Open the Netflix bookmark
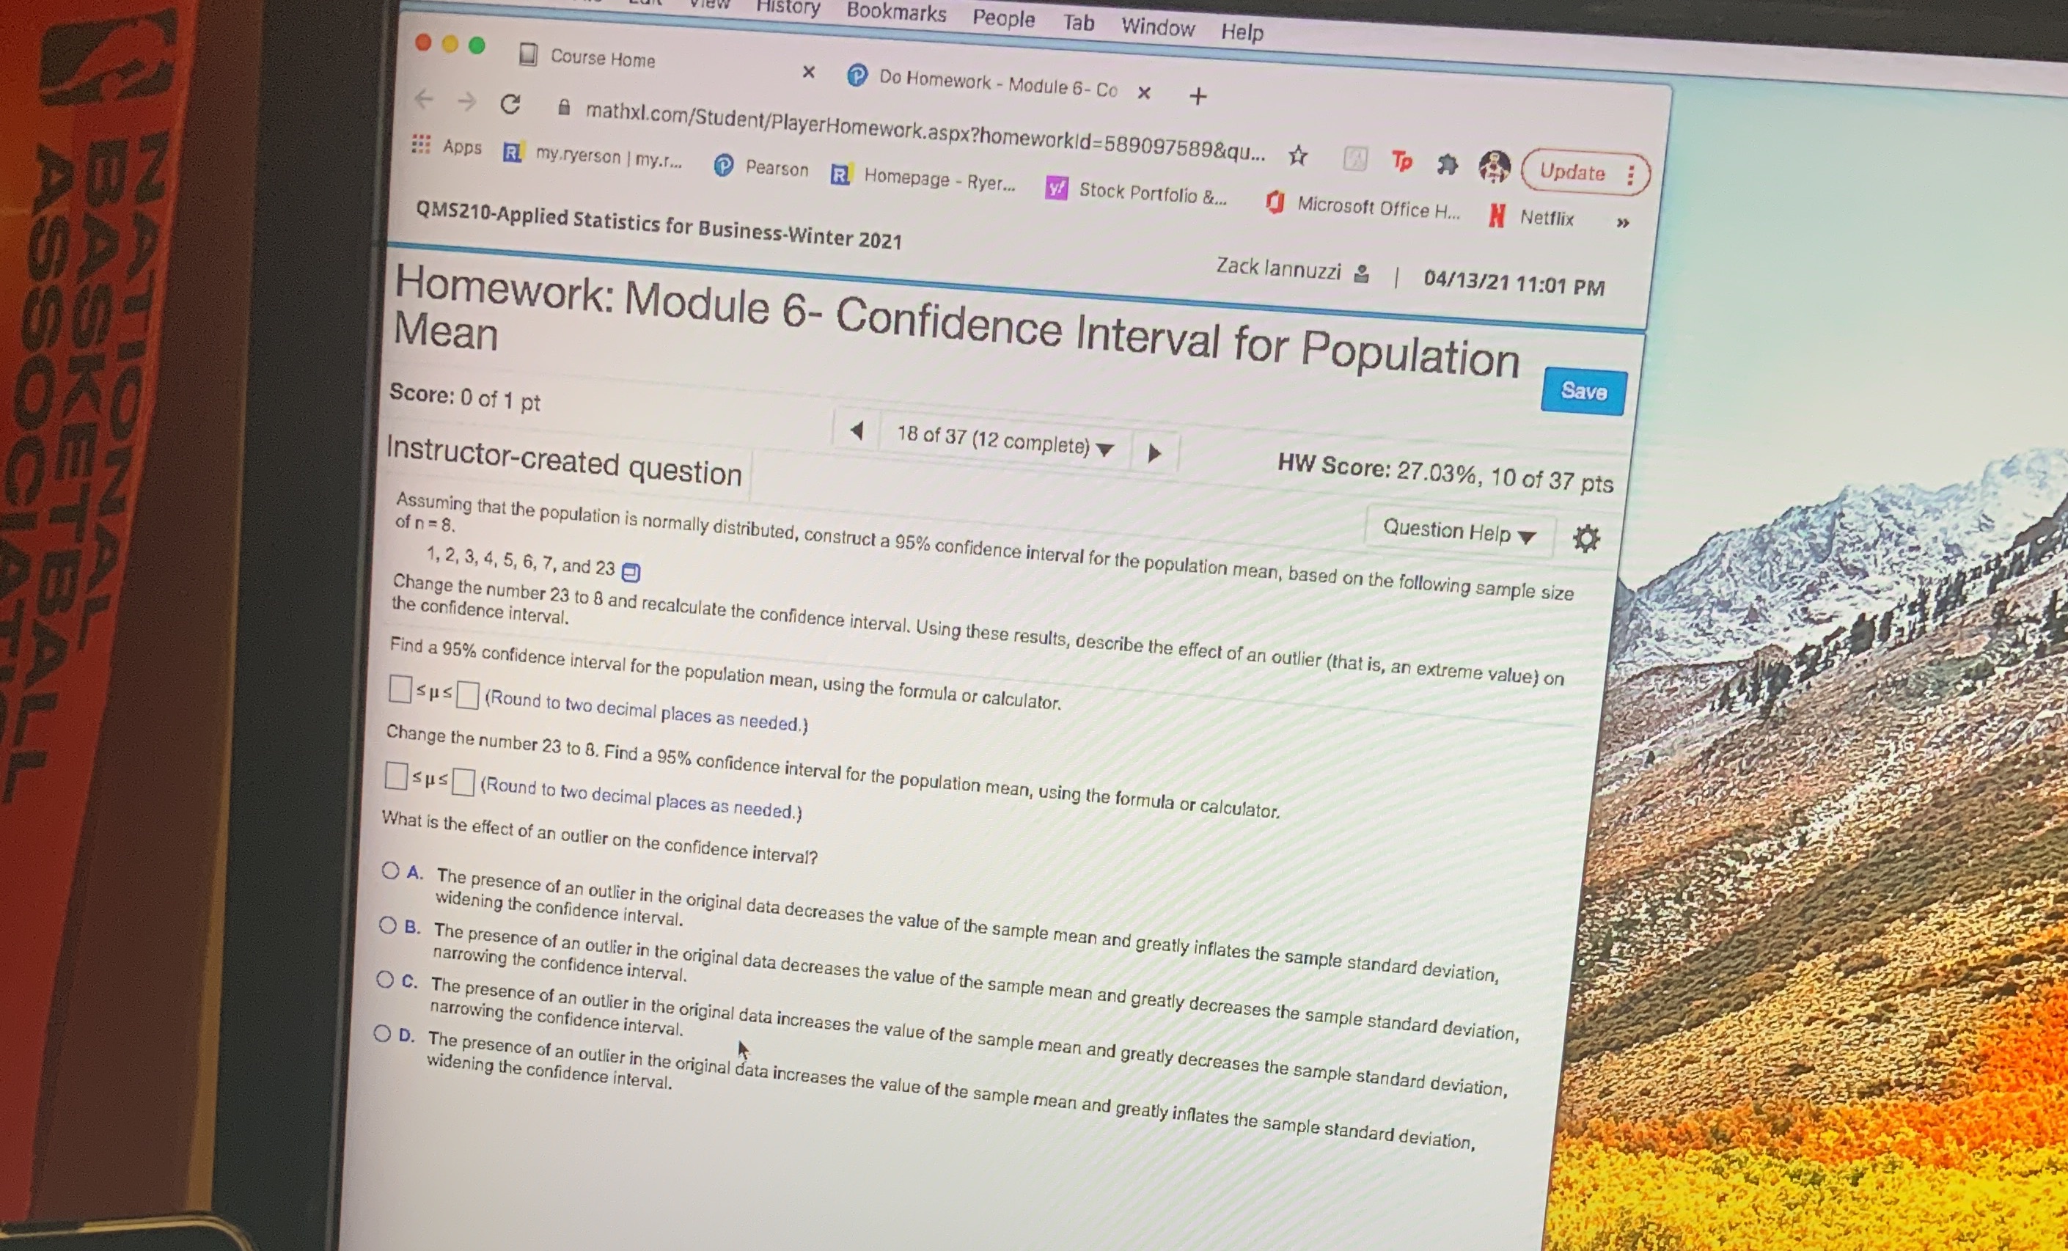The image size is (2068, 1251). pos(1532,216)
